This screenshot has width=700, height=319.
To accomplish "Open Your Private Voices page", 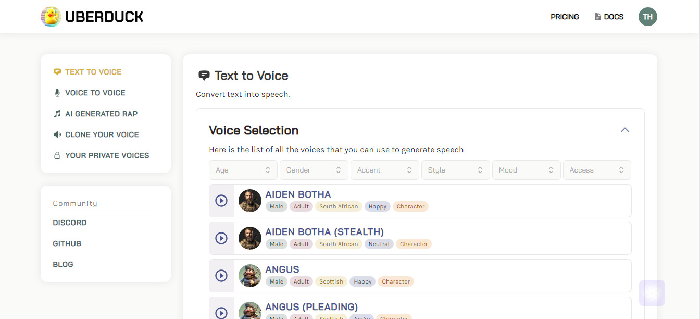I will click(107, 155).
